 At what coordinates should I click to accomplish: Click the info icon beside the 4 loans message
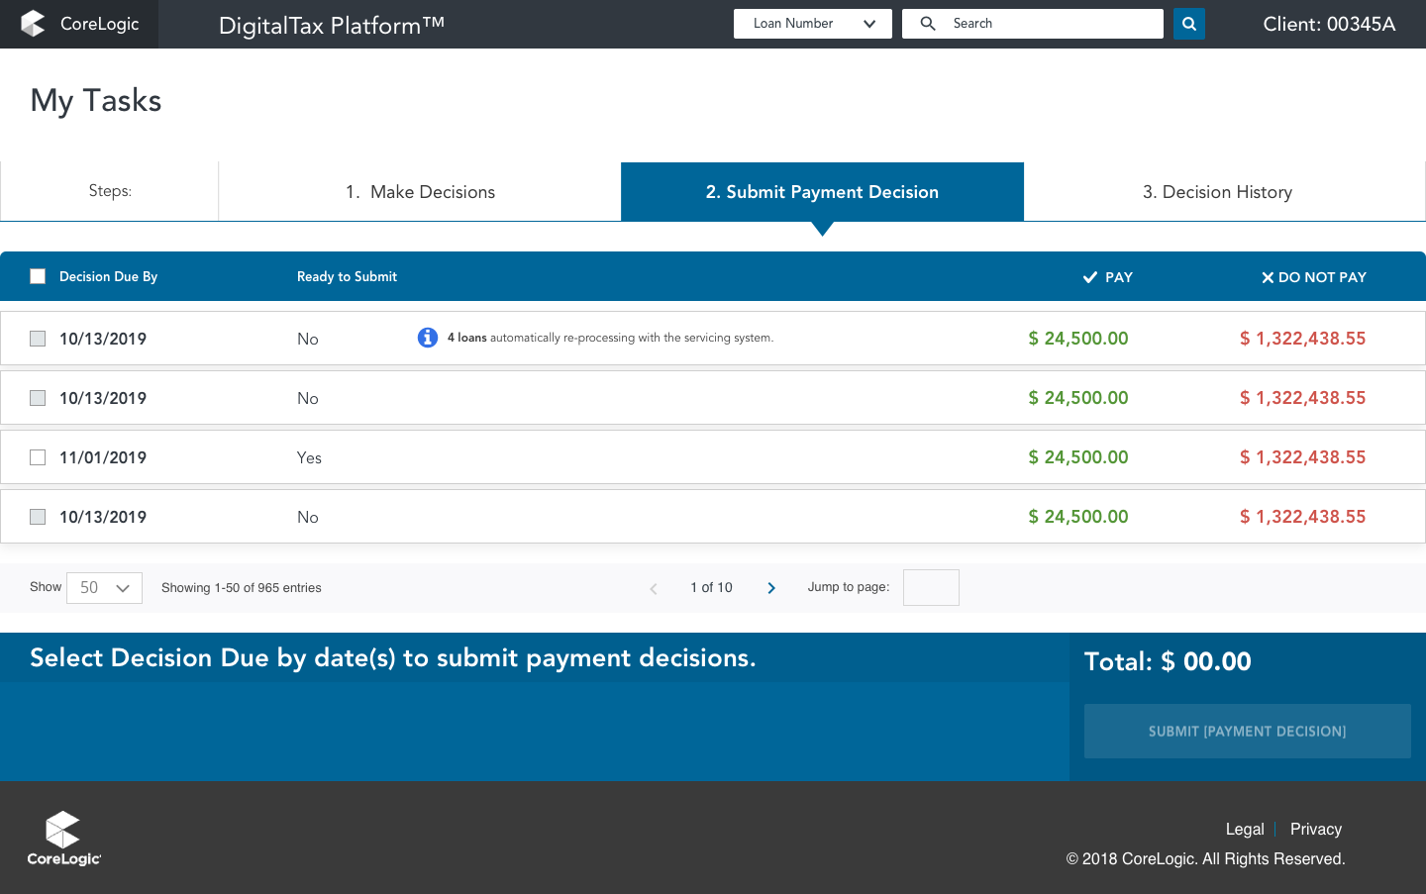pos(428,338)
